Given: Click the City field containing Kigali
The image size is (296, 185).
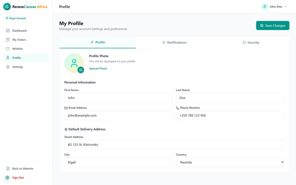Looking at the screenshot, I should (118, 162).
